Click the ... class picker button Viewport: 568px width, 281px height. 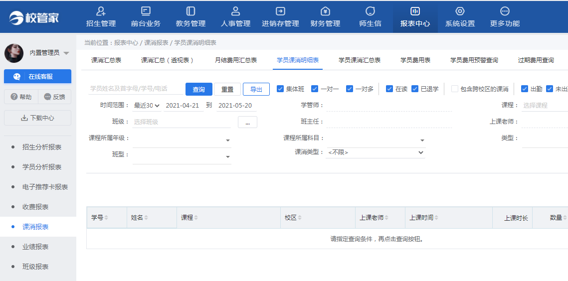click(247, 123)
